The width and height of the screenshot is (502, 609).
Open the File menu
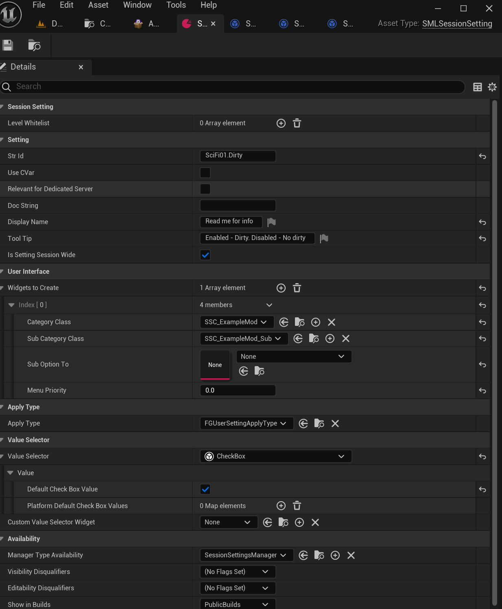[x=39, y=5]
